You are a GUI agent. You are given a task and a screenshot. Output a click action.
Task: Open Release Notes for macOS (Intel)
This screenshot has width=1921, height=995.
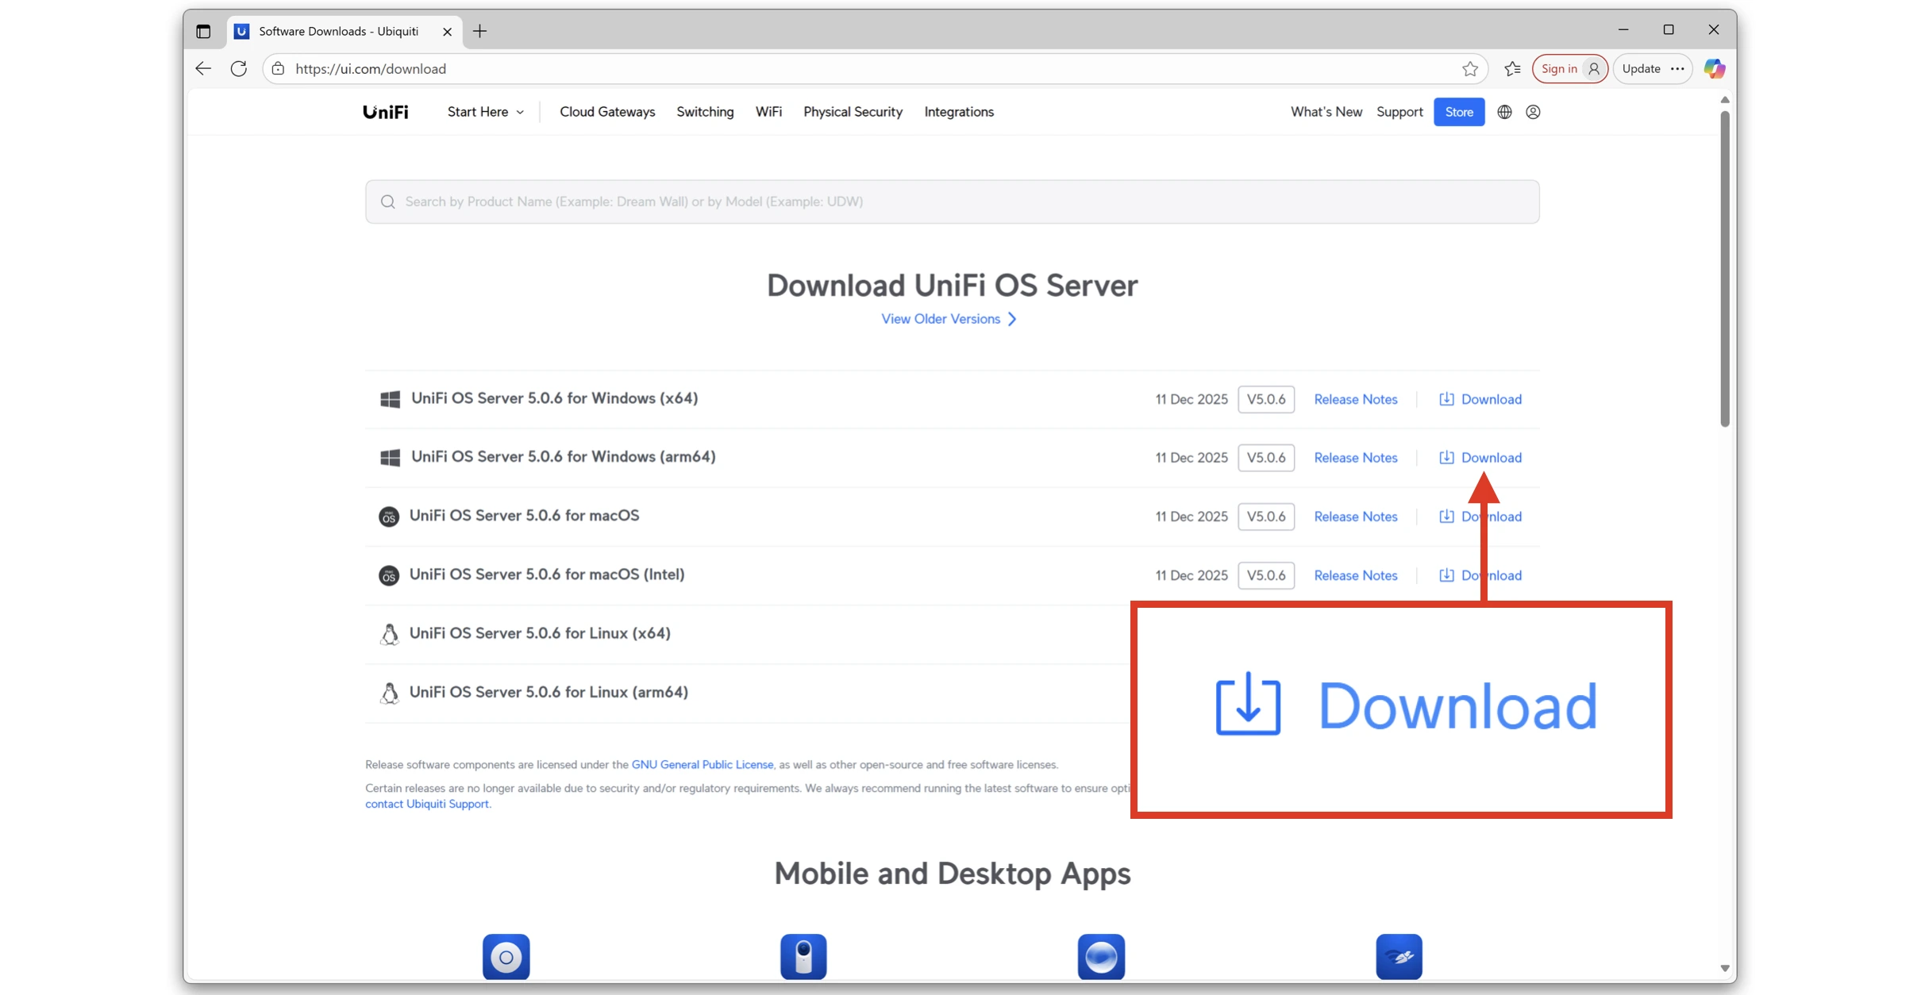(1355, 575)
